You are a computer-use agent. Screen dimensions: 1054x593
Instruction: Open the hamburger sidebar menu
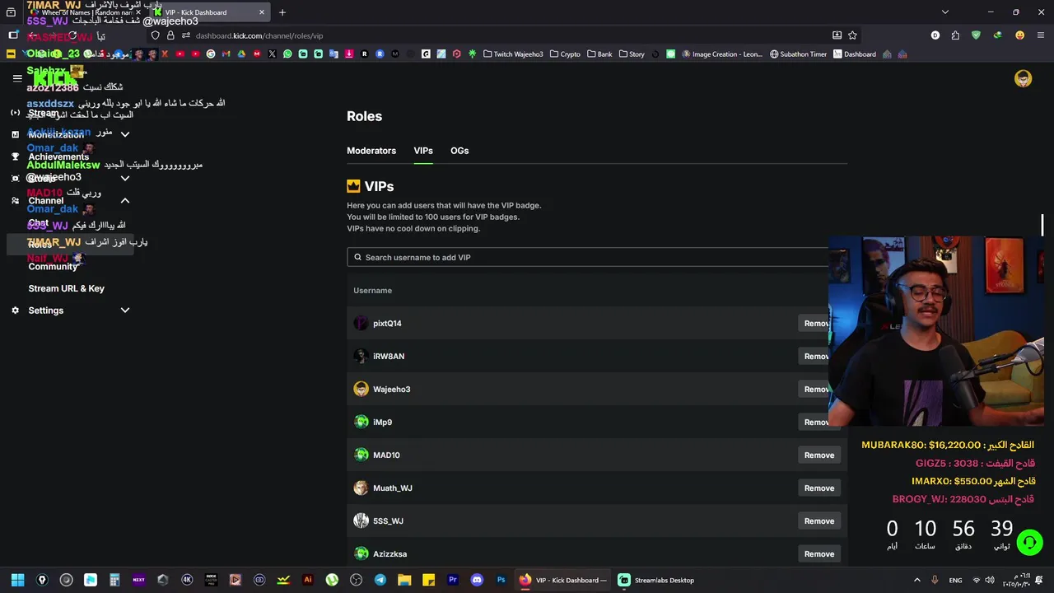click(17, 78)
